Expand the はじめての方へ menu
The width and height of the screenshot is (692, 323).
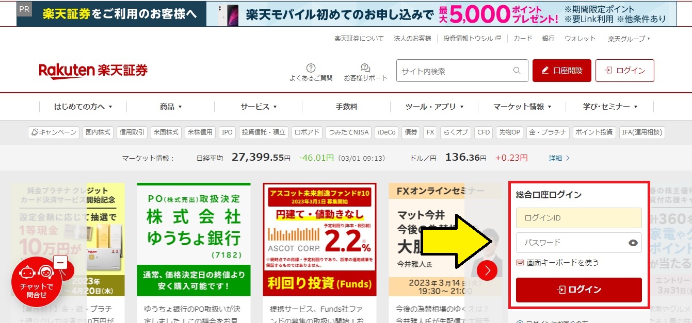pyautogui.click(x=83, y=107)
